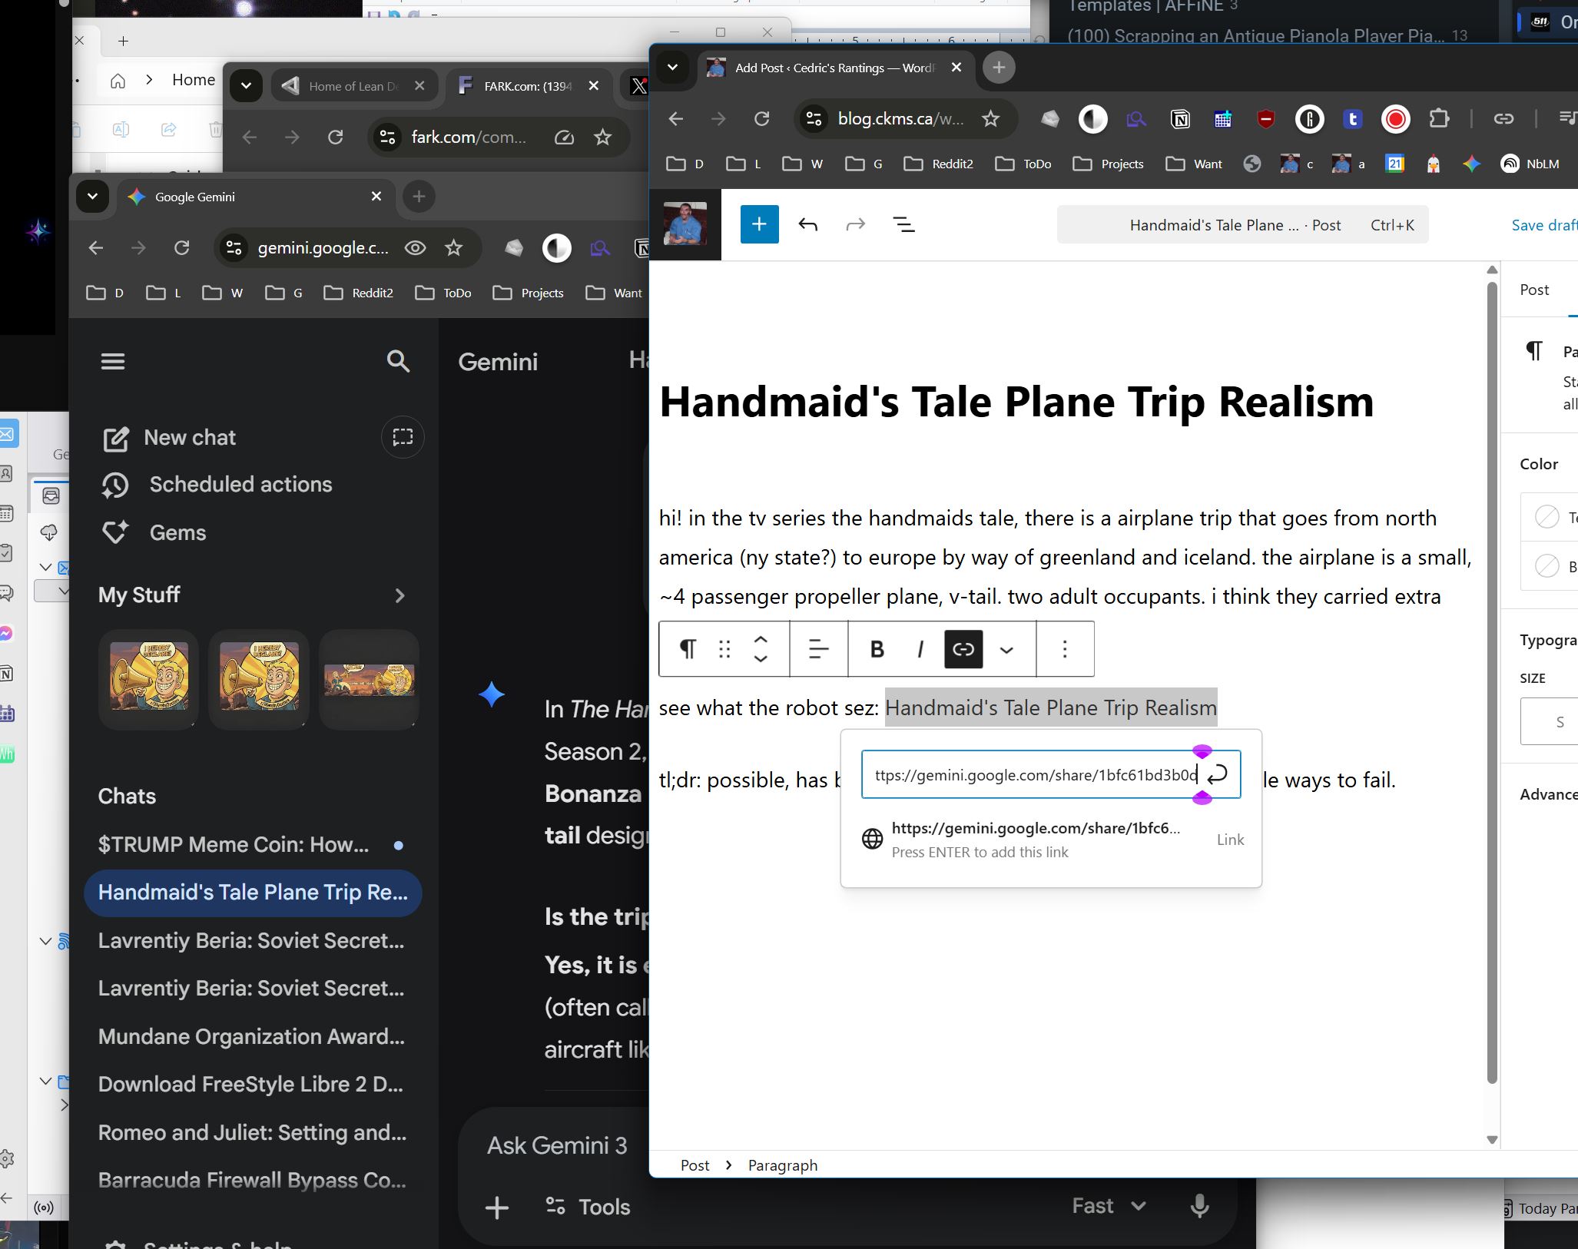Submit the link with the apply arrow
The width and height of the screenshot is (1578, 1249).
(1218, 774)
